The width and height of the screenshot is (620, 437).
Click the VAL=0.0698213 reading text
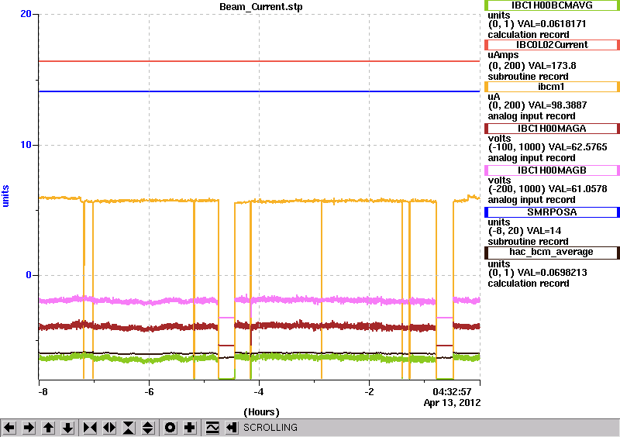553,273
